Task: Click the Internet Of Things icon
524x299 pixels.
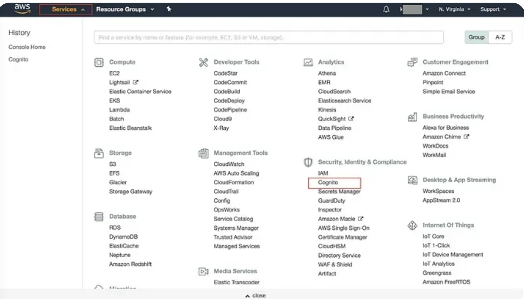Action: [412, 225]
